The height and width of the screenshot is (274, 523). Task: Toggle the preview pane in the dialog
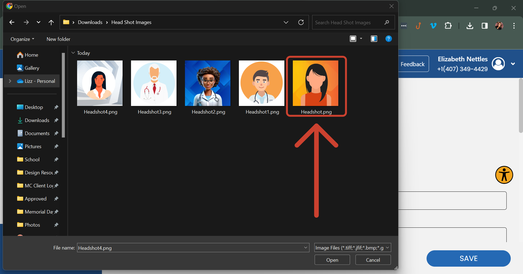click(374, 39)
